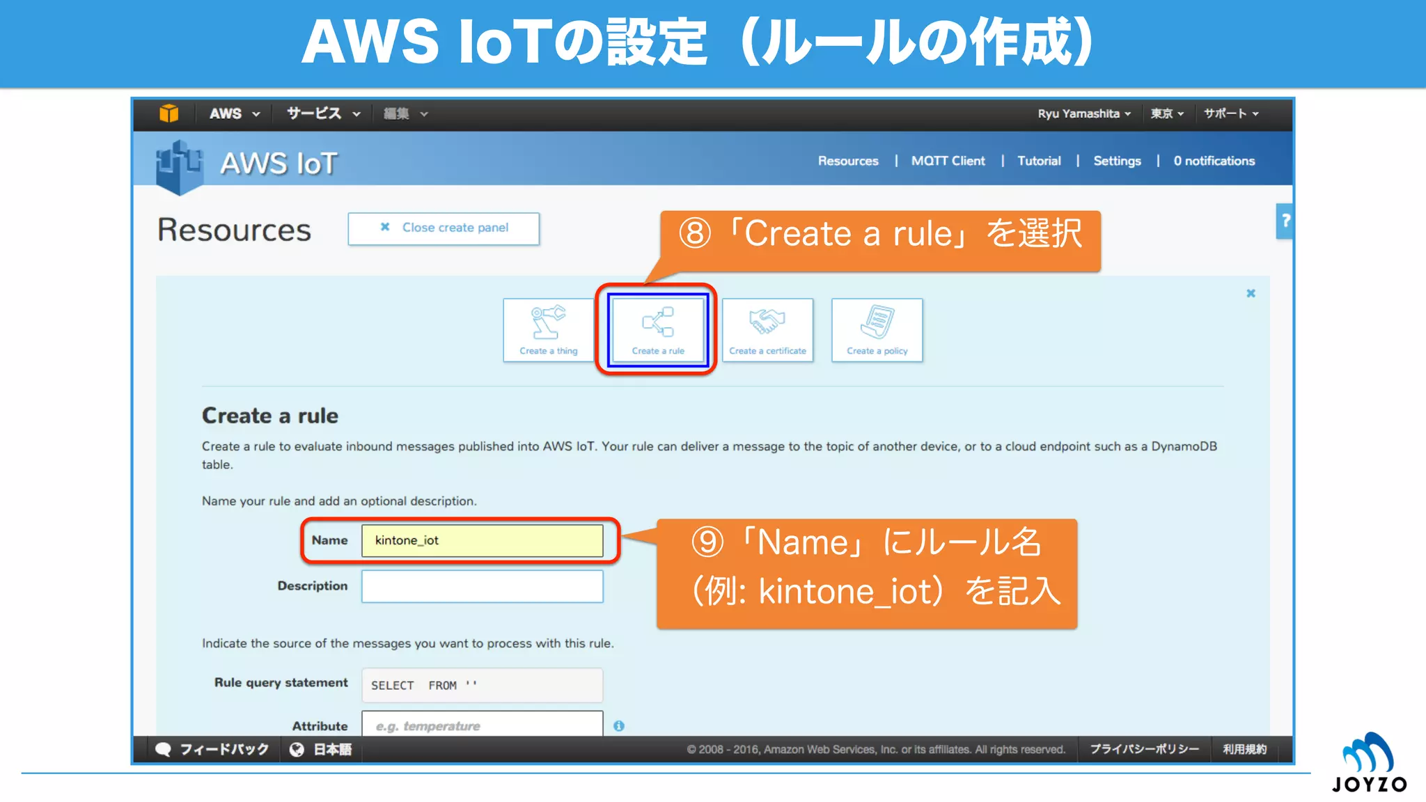
Task: Click the フィードバック button in footer
Action: 212,749
